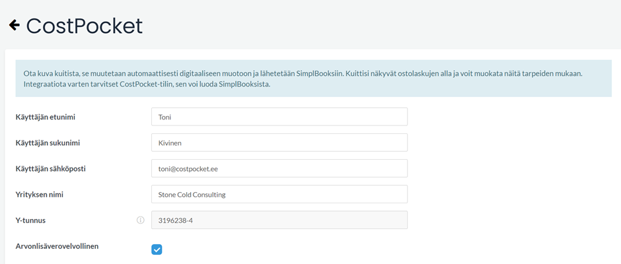621x264 pixels.
Task: Click the Yrityksen nimi label
Action: pyautogui.click(x=40, y=194)
